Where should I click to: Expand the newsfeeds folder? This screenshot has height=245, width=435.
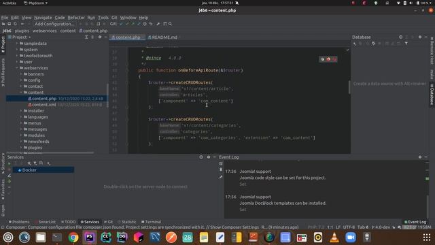[x=21, y=141]
